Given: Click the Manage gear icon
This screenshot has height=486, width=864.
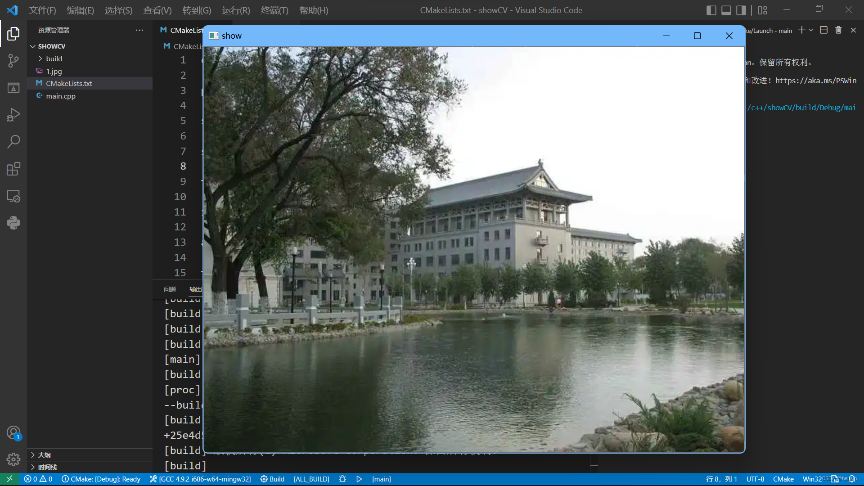Looking at the screenshot, I should [13, 459].
